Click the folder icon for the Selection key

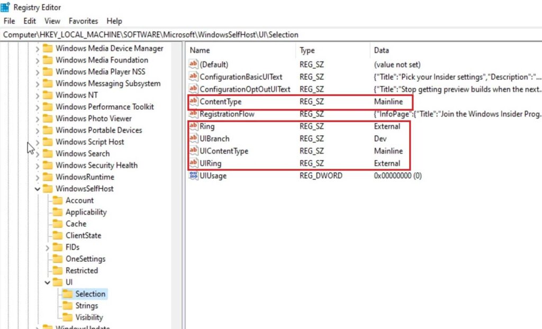coord(67,294)
